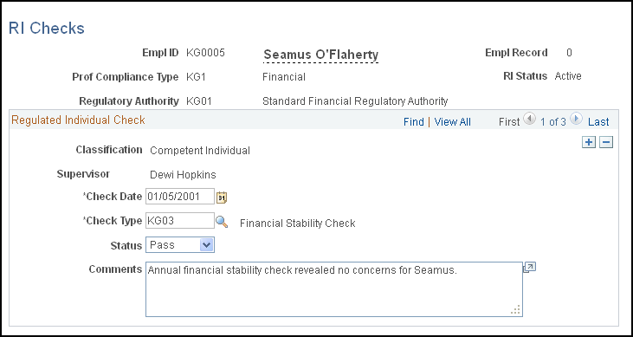Screen dimensions: 633x337
Task: Open the Check Date calendar picker
Action: (222, 198)
